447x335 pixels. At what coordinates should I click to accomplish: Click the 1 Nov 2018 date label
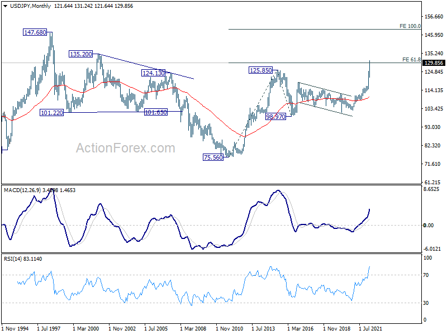coord(337,329)
